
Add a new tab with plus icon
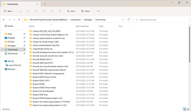(45, 4)
